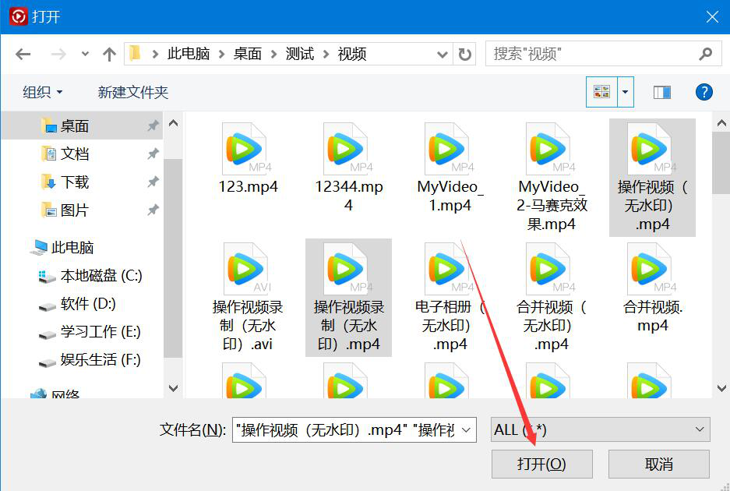Click the pin icon next to 图片
Screen dimensions: 730x491
pos(153,210)
